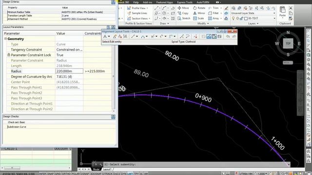The image size is (312, 175).
Task: Select the Fillet tool
Action: click(x=214, y=13)
